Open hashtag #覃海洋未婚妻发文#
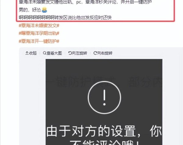Viewport: 183px width, 145px height. (x=39, y=26)
